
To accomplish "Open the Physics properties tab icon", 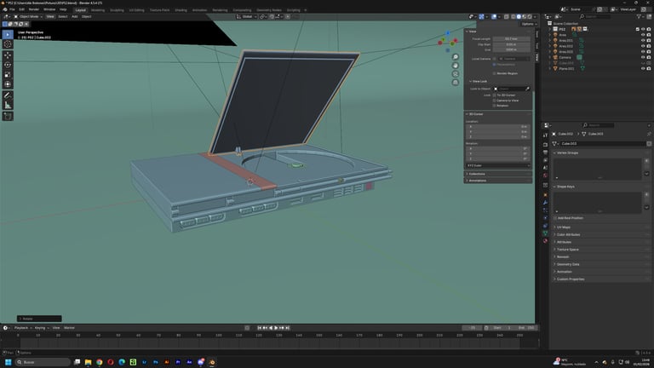I will pos(545,218).
